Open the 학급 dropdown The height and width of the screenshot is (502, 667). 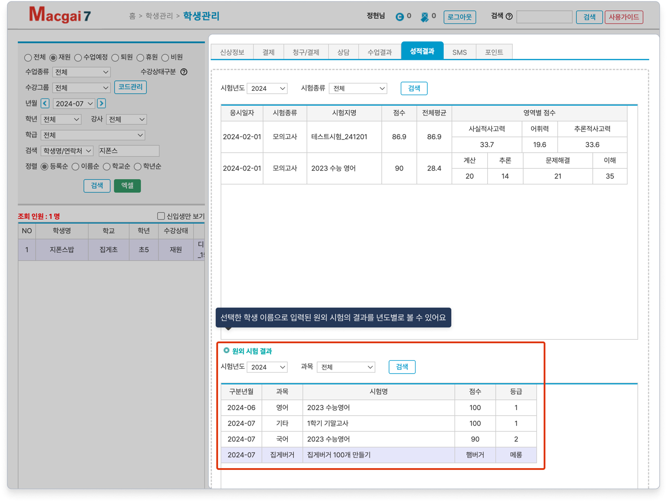click(x=93, y=135)
